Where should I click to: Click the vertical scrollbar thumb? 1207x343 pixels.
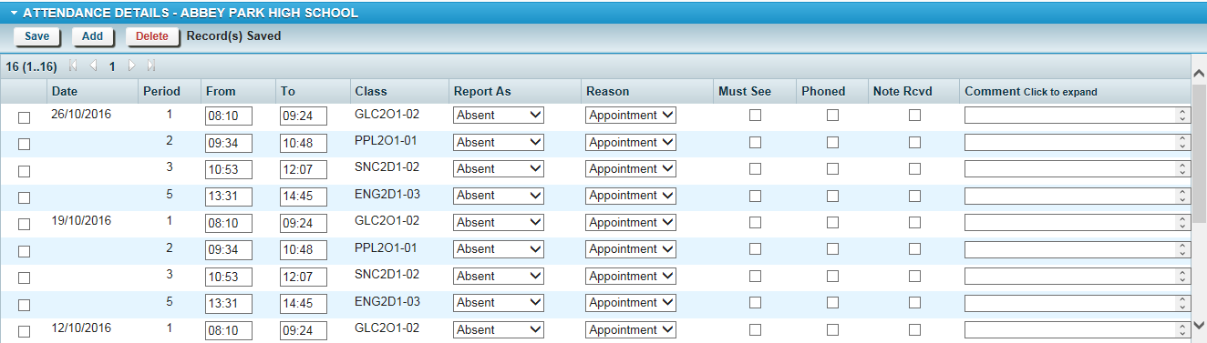(1199, 150)
